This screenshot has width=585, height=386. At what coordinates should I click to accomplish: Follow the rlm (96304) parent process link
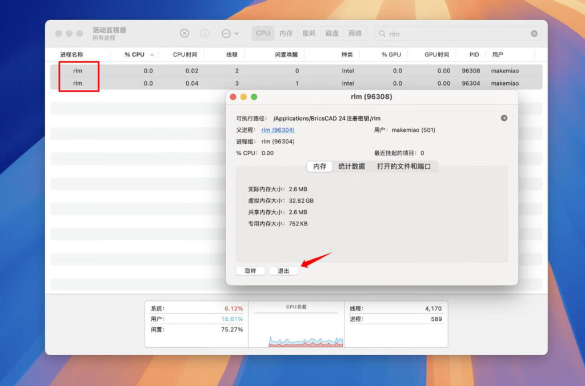tap(277, 130)
